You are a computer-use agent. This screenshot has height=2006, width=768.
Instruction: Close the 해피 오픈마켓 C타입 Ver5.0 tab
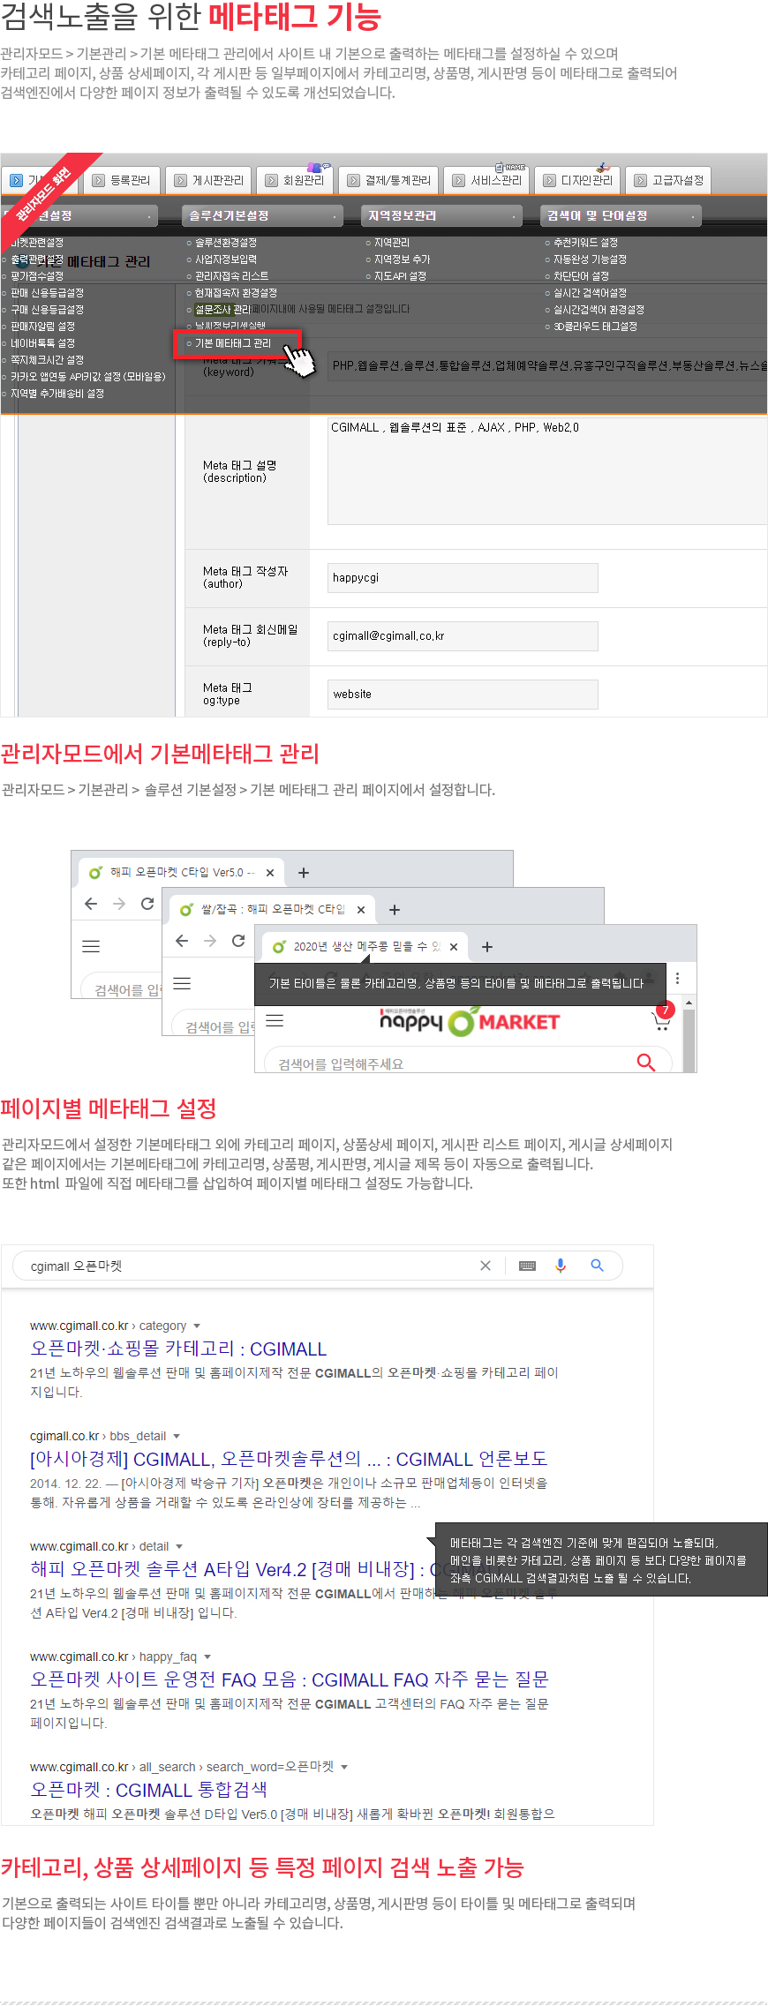pos(270,873)
